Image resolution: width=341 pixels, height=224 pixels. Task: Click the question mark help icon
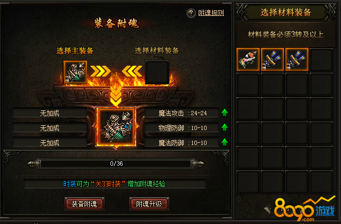click(x=191, y=13)
